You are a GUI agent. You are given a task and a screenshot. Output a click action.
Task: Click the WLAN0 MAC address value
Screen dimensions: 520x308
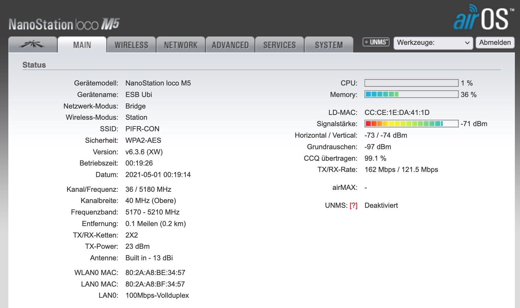[155, 272]
